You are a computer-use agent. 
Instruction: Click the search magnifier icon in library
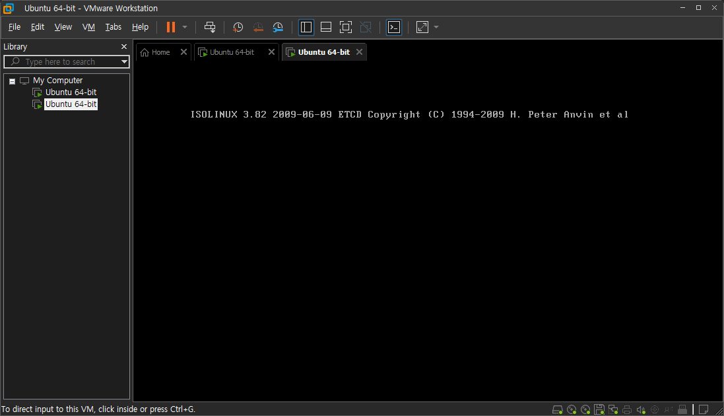click(x=15, y=61)
